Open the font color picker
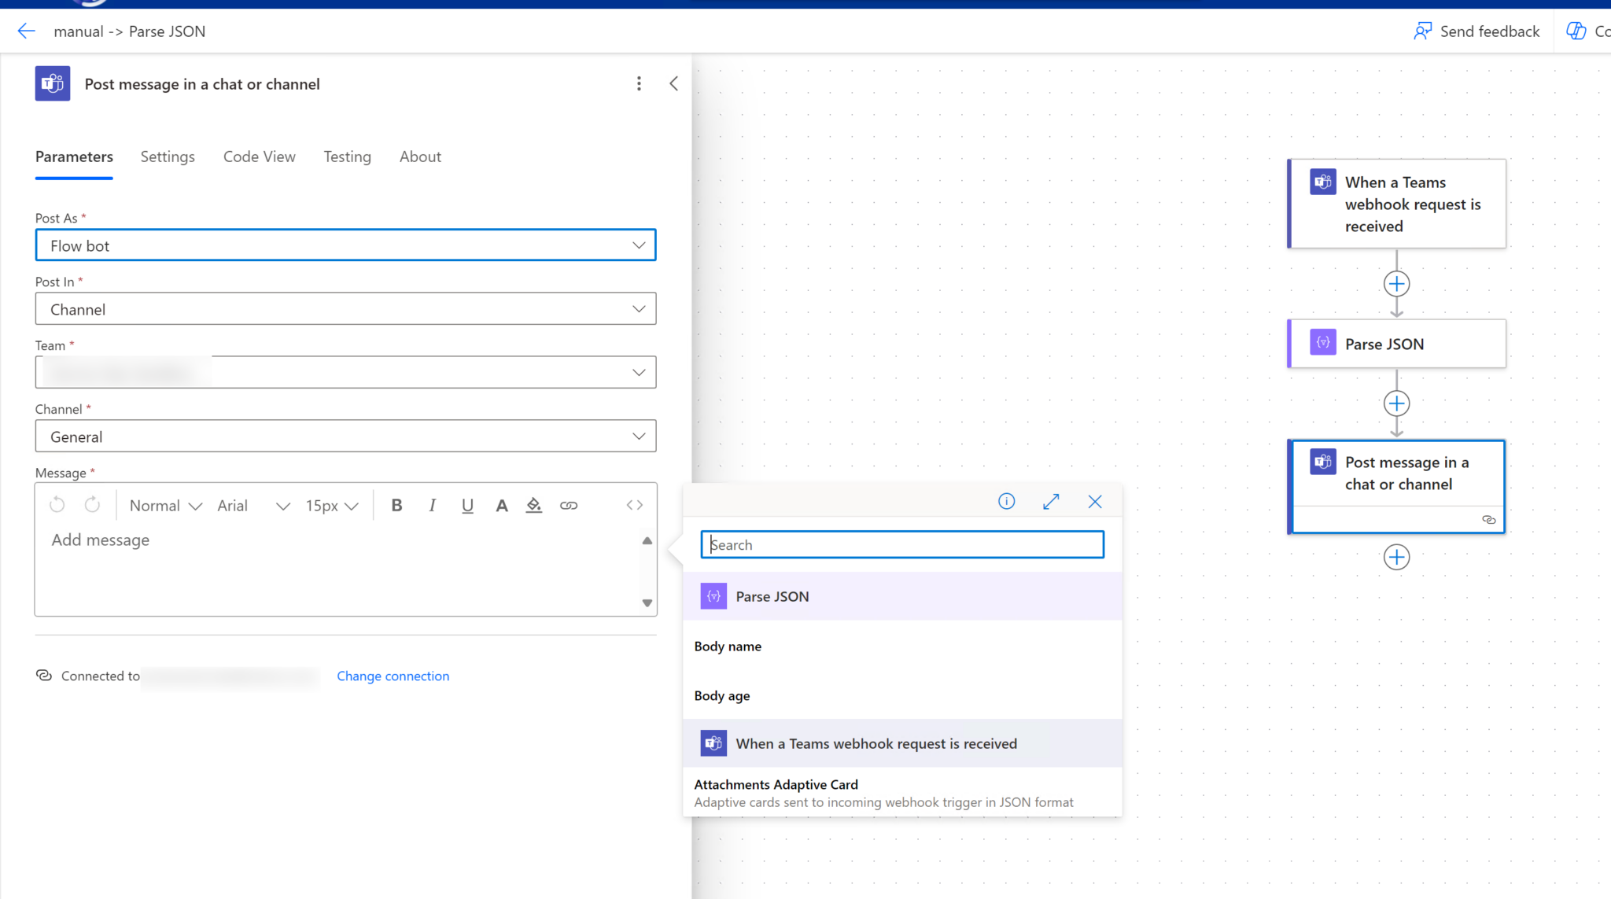This screenshot has width=1611, height=899. pos(502,505)
